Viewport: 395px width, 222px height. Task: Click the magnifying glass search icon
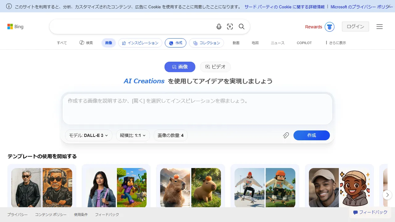tap(242, 27)
